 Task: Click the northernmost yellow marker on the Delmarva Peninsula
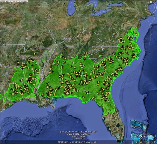coord(134,32)
